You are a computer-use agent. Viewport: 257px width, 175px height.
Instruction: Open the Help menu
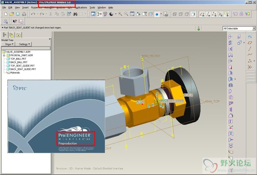(111, 7)
